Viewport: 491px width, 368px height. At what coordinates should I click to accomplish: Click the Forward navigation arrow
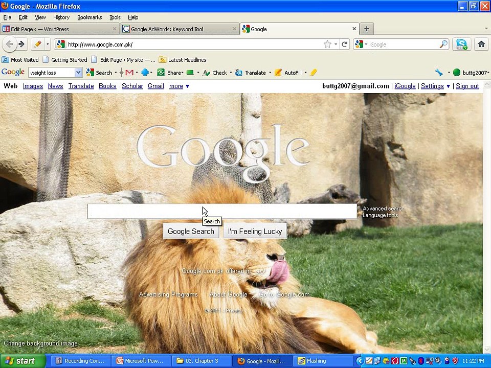click(21, 44)
